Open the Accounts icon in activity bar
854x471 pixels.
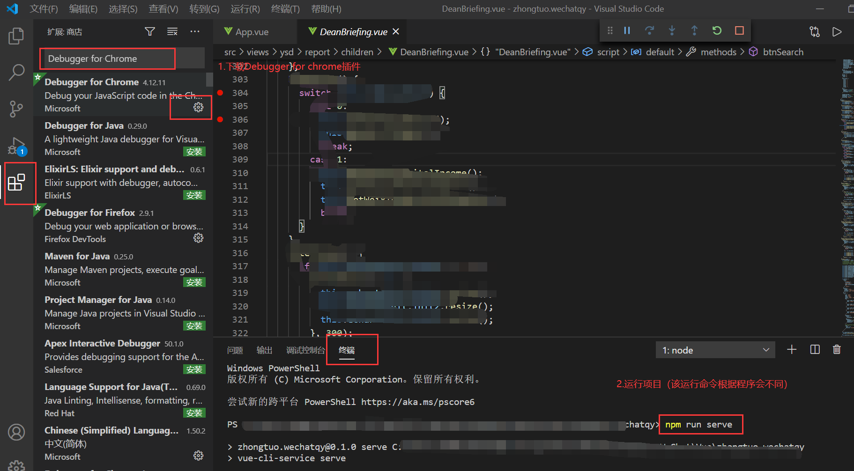16,432
